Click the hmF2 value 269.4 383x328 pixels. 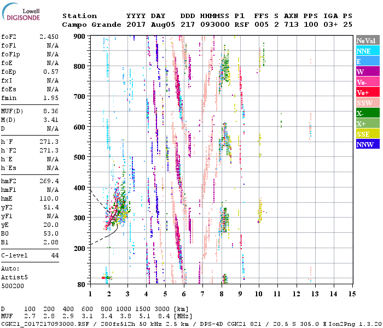49,180
